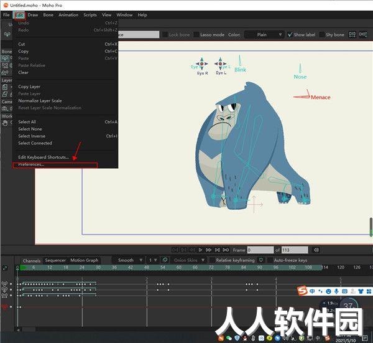Select the first Layer tool icon
Image resolution: width=373 pixels, height=343 pixels.
[x=5, y=87]
